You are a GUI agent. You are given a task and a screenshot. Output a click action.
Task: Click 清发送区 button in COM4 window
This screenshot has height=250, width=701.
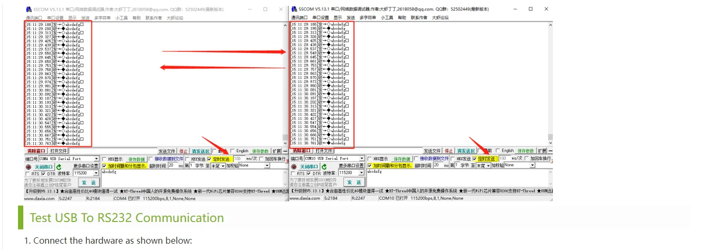tap(201, 151)
